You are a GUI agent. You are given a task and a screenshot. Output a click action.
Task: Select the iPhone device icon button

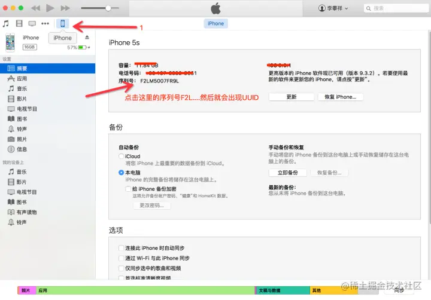(63, 23)
